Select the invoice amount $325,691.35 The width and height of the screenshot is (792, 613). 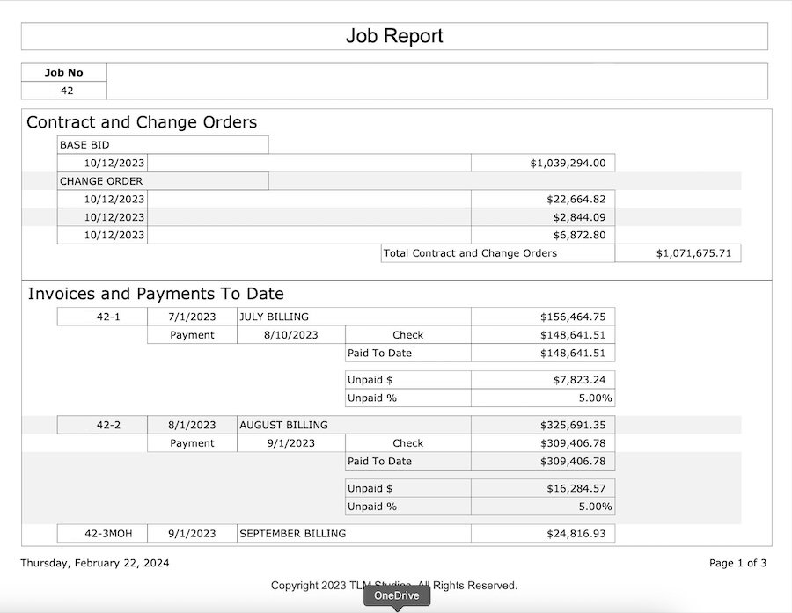tap(542, 425)
